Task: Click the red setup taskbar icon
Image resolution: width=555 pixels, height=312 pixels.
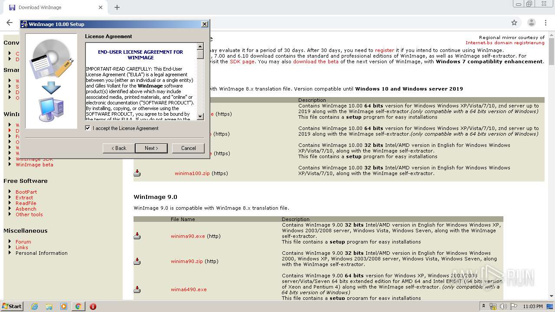Action: pos(93,306)
